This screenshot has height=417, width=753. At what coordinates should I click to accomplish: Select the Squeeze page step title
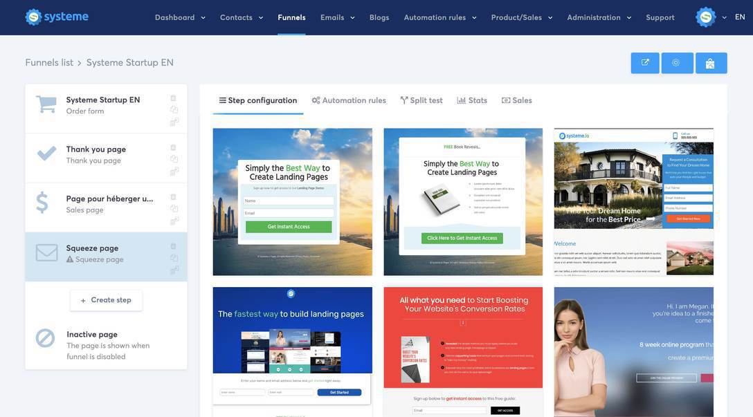pyautogui.click(x=92, y=248)
